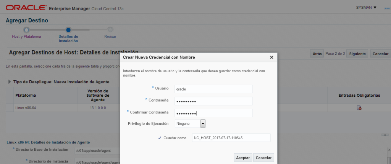
Task: Click the Guardar como name field
Action: pos(231,138)
